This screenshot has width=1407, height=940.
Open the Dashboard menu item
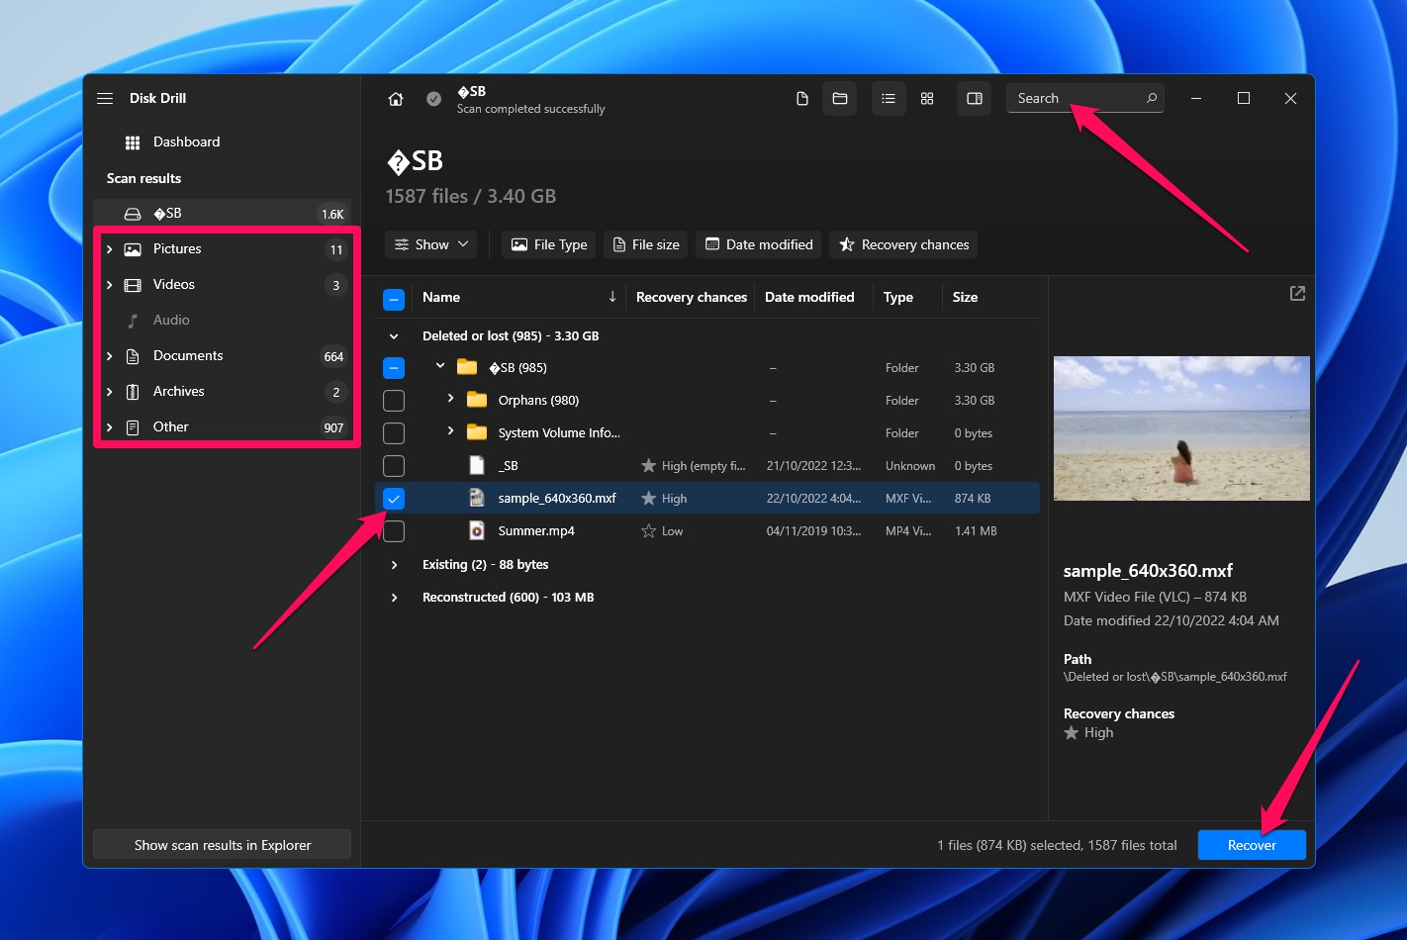[x=222, y=142]
